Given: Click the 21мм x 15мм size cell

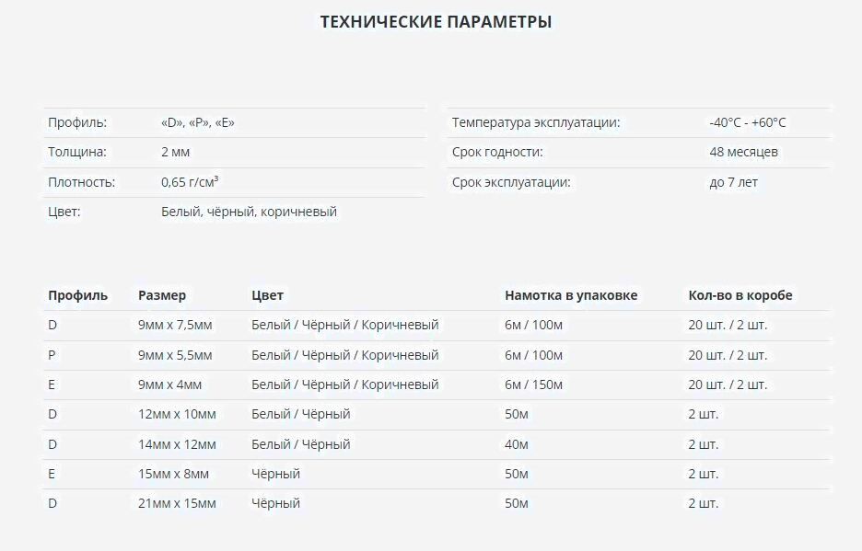Looking at the screenshot, I should pos(177,503).
